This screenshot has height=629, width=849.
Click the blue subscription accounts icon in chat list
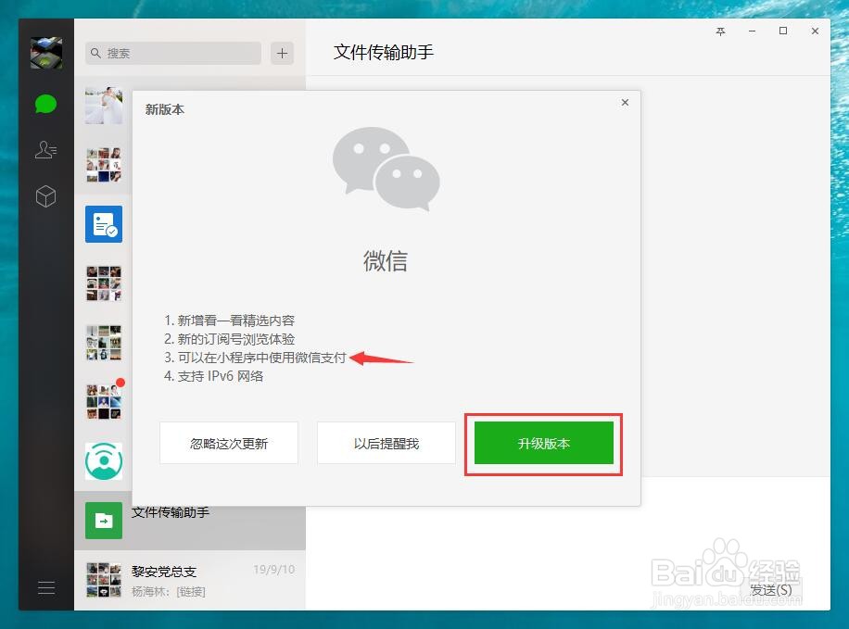[x=103, y=223]
